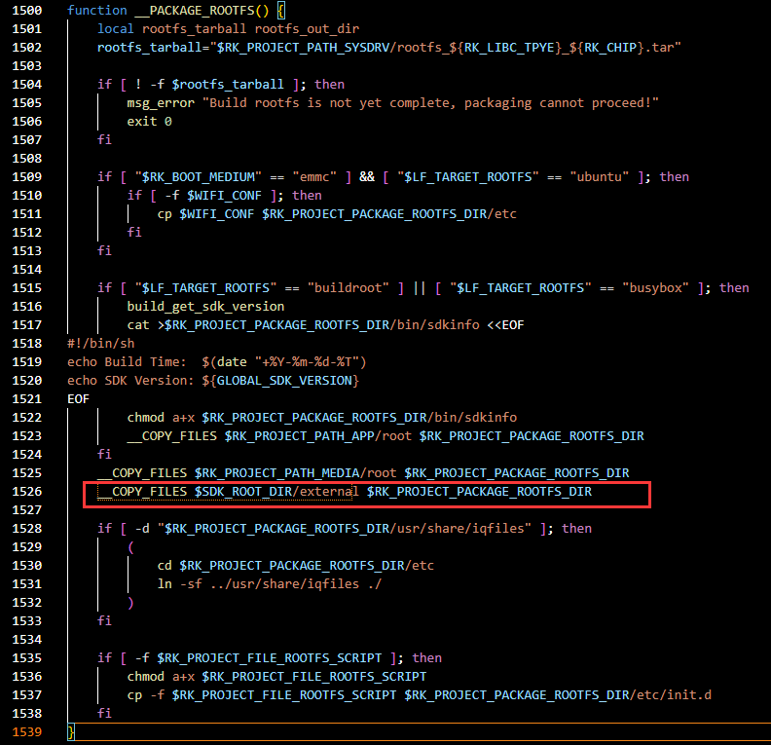Viewport: 771px width, 745px height.
Task: Click $RK_PROJECT_PATH_MEDIA/root on line 1525
Action: [295, 473]
